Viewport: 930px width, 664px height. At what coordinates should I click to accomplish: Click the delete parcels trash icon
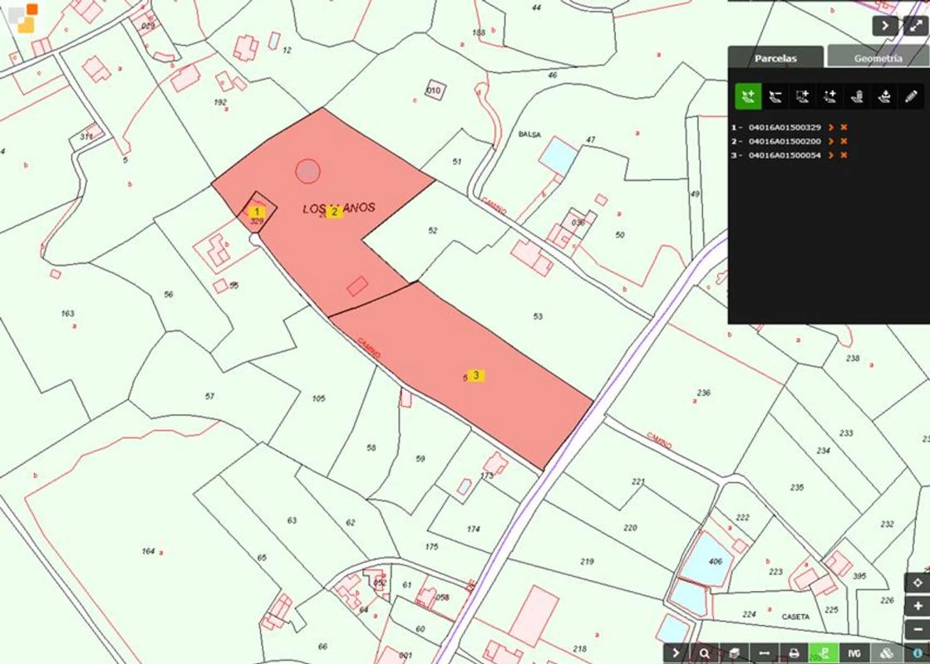tap(858, 96)
